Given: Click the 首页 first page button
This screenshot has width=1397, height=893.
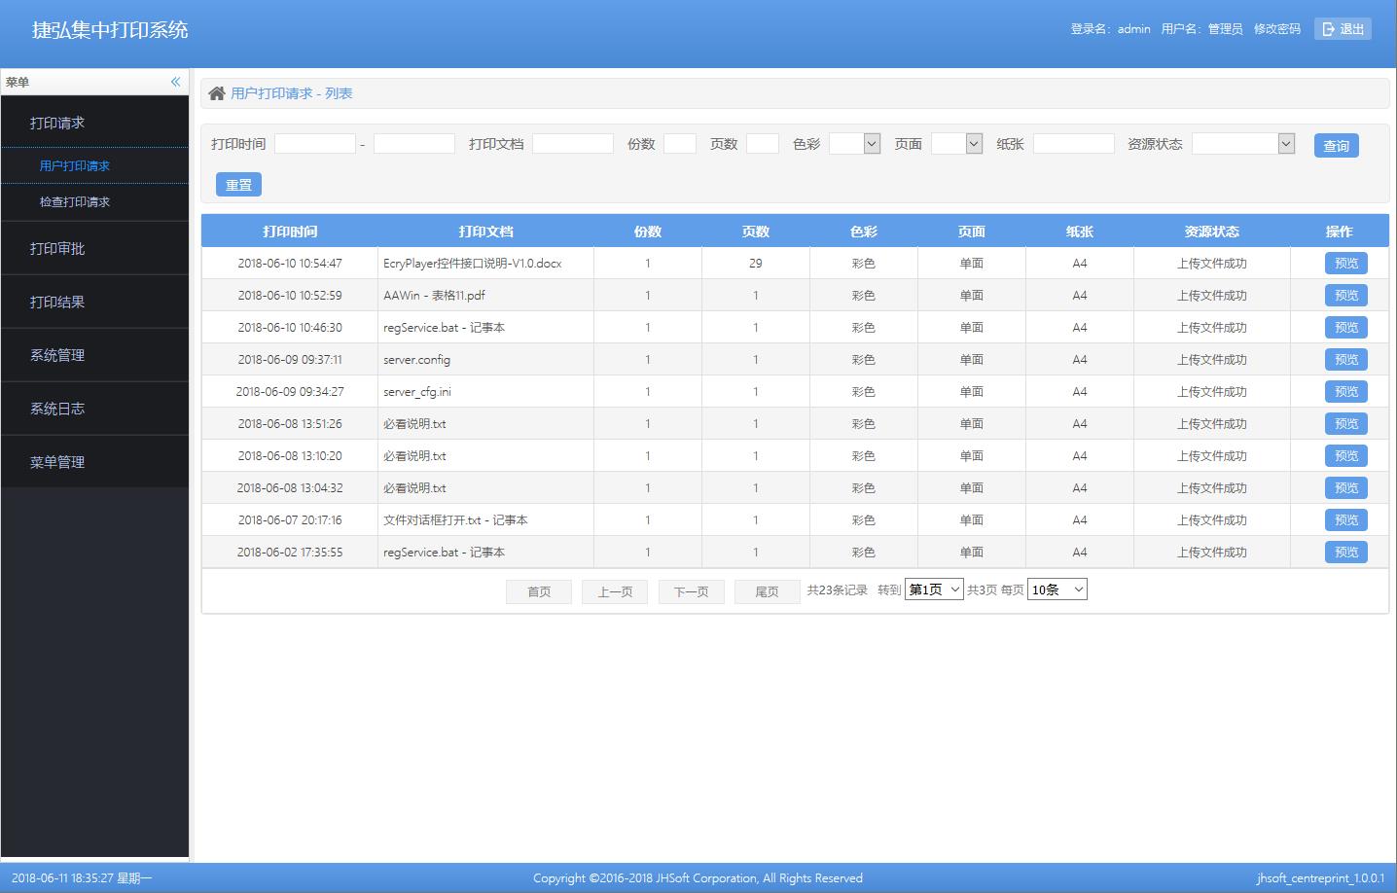Looking at the screenshot, I should (539, 591).
